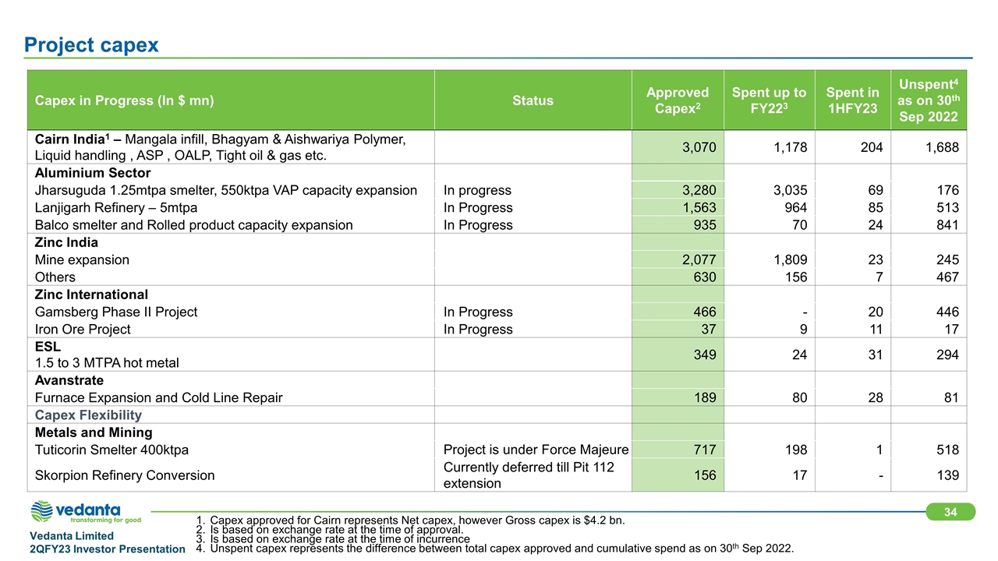This screenshot has height=561, width=998.
Task: Click the Vedanta Limited 2QFY23 footer text
Action: pos(108,542)
